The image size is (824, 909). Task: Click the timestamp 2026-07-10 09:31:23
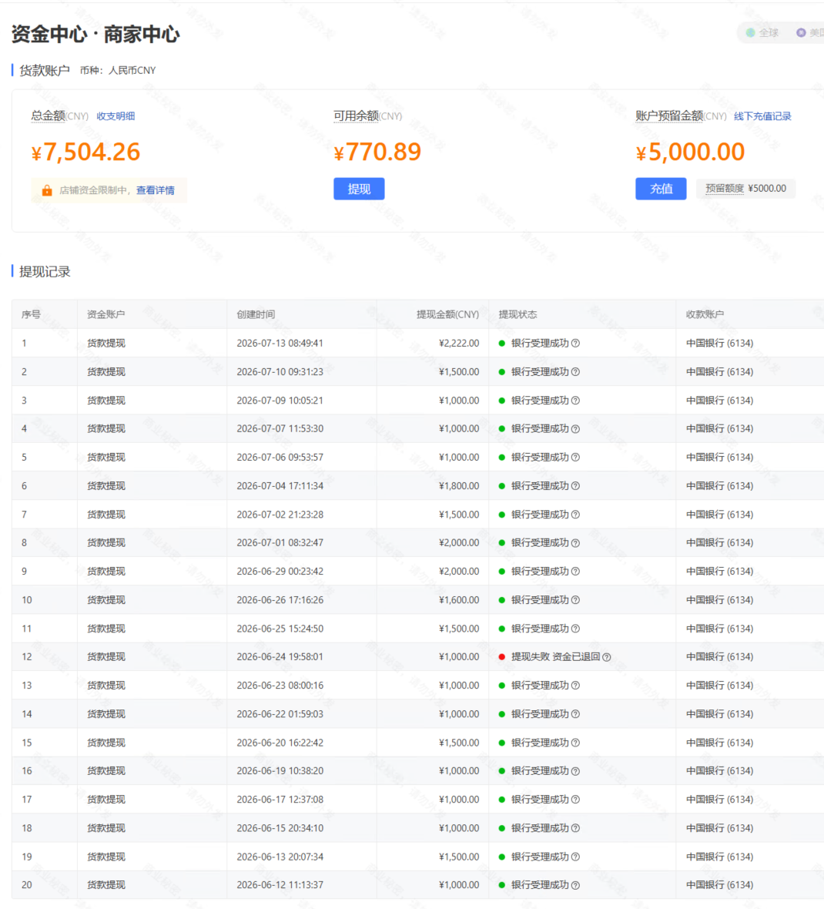(280, 371)
